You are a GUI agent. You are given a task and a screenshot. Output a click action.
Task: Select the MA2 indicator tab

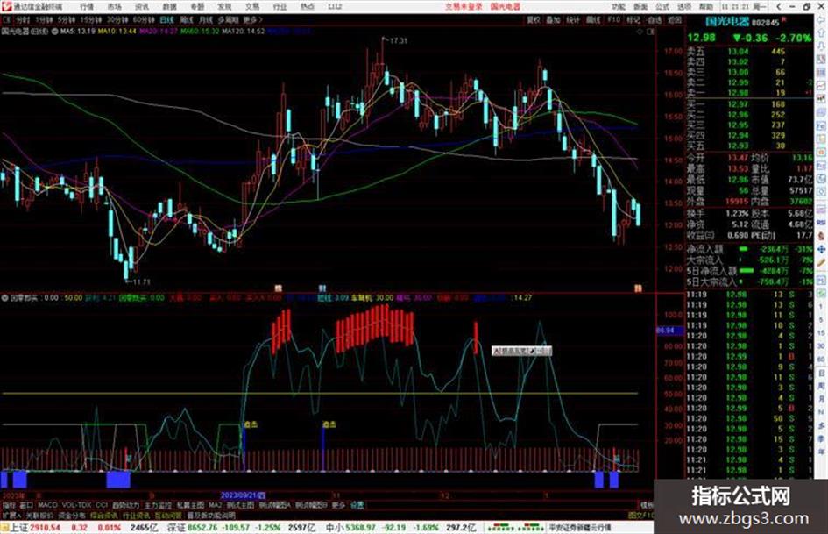coord(215,505)
